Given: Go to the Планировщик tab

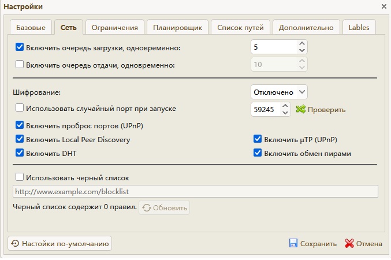Looking at the screenshot, I should point(177,27).
